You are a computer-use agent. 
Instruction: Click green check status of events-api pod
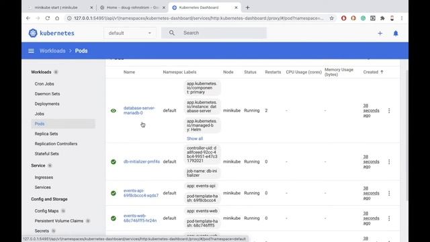[x=114, y=193]
